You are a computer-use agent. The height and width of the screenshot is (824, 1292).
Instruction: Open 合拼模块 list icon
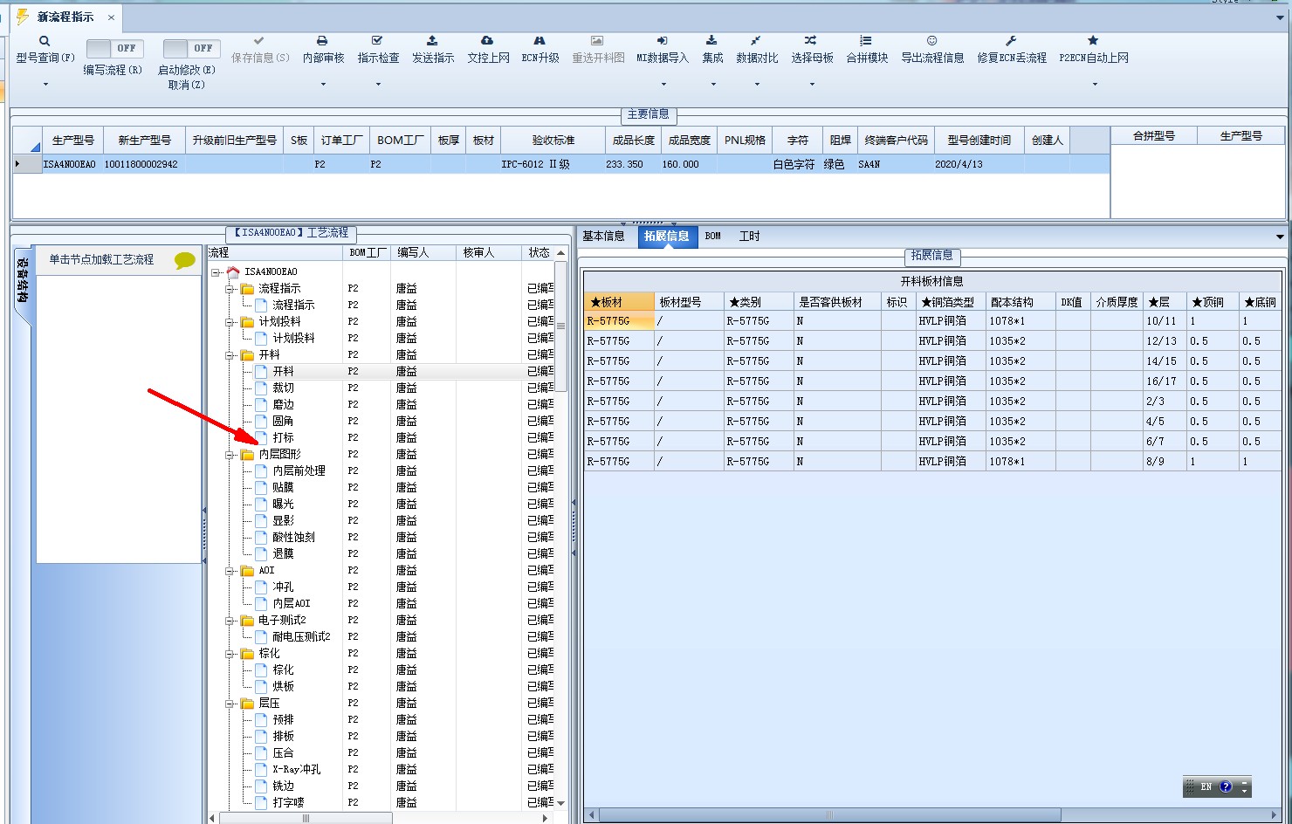(865, 41)
